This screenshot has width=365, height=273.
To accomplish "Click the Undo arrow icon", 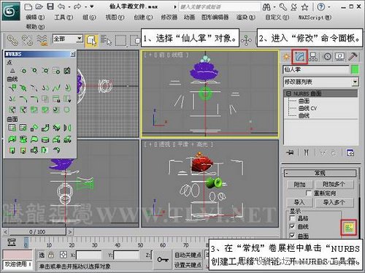I will 61,7.
